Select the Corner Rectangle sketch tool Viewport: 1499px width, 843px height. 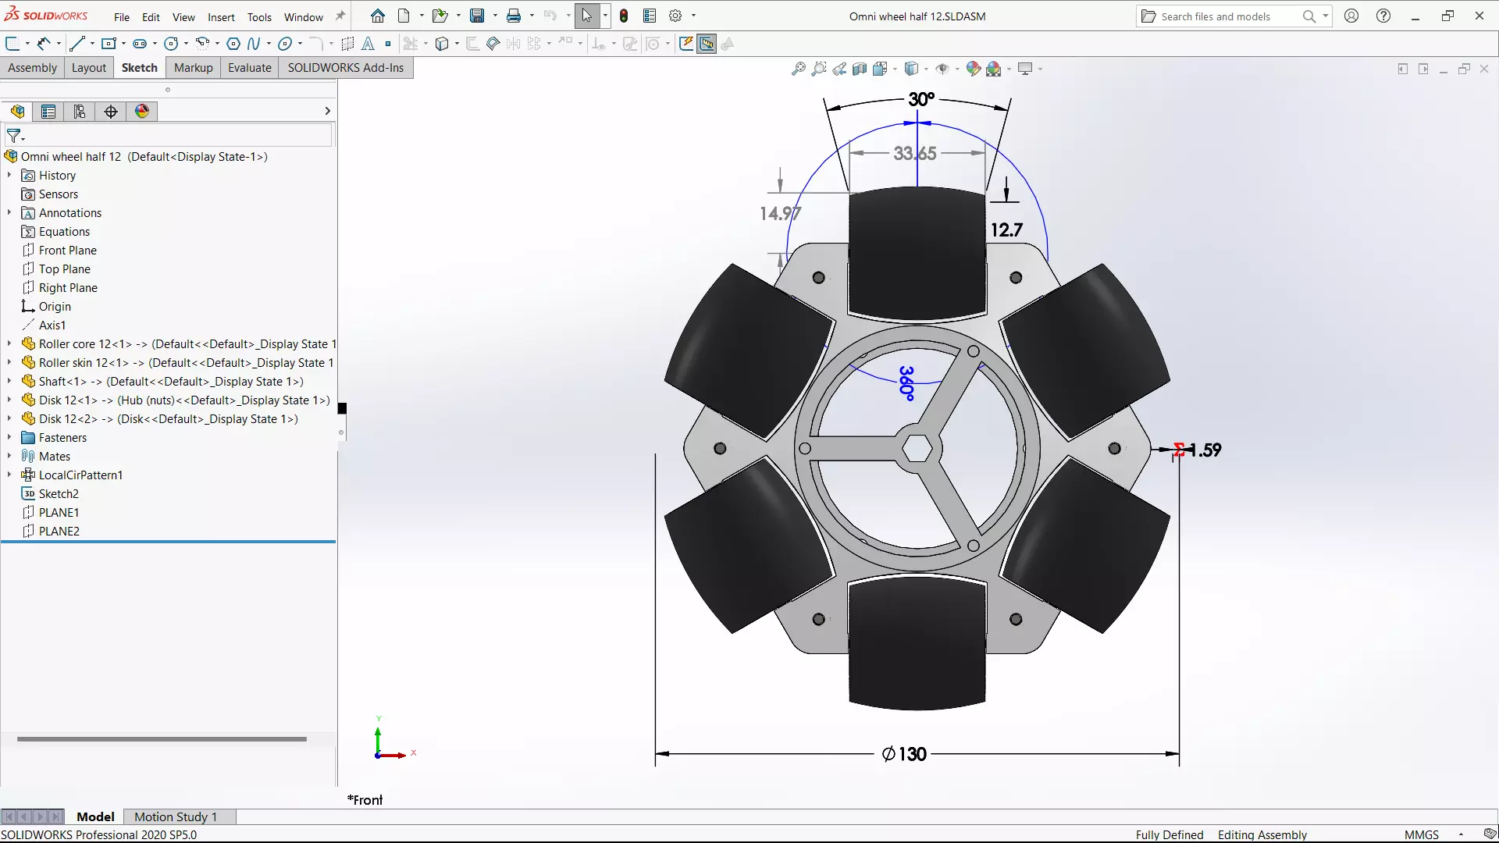[109, 44]
